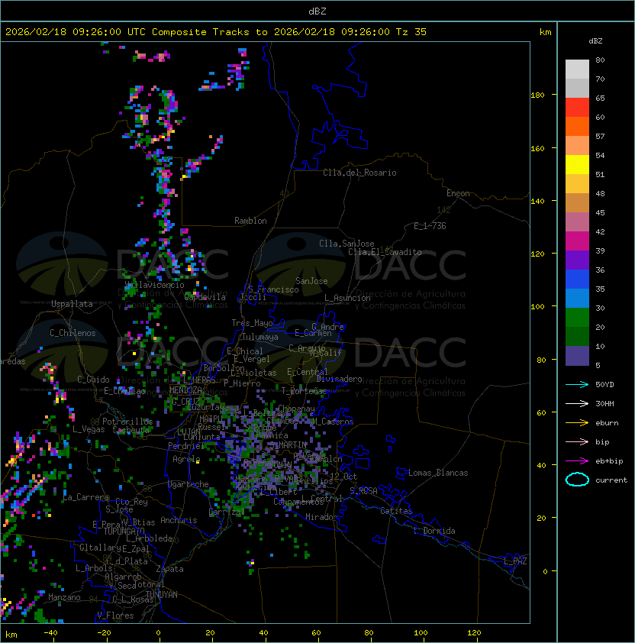Click the Encon map label
The height and width of the screenshot is (643, 635).
pyautogui.click(x=458, y=193)
